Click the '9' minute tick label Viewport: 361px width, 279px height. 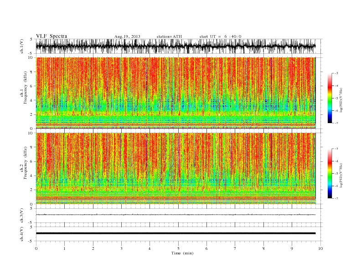[x=292, y=248]
